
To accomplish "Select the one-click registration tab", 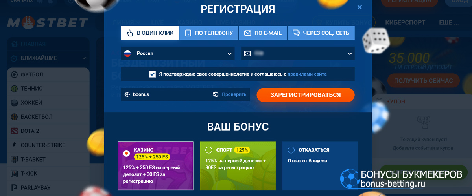I will pyautogui.click(x=150, y=33).
